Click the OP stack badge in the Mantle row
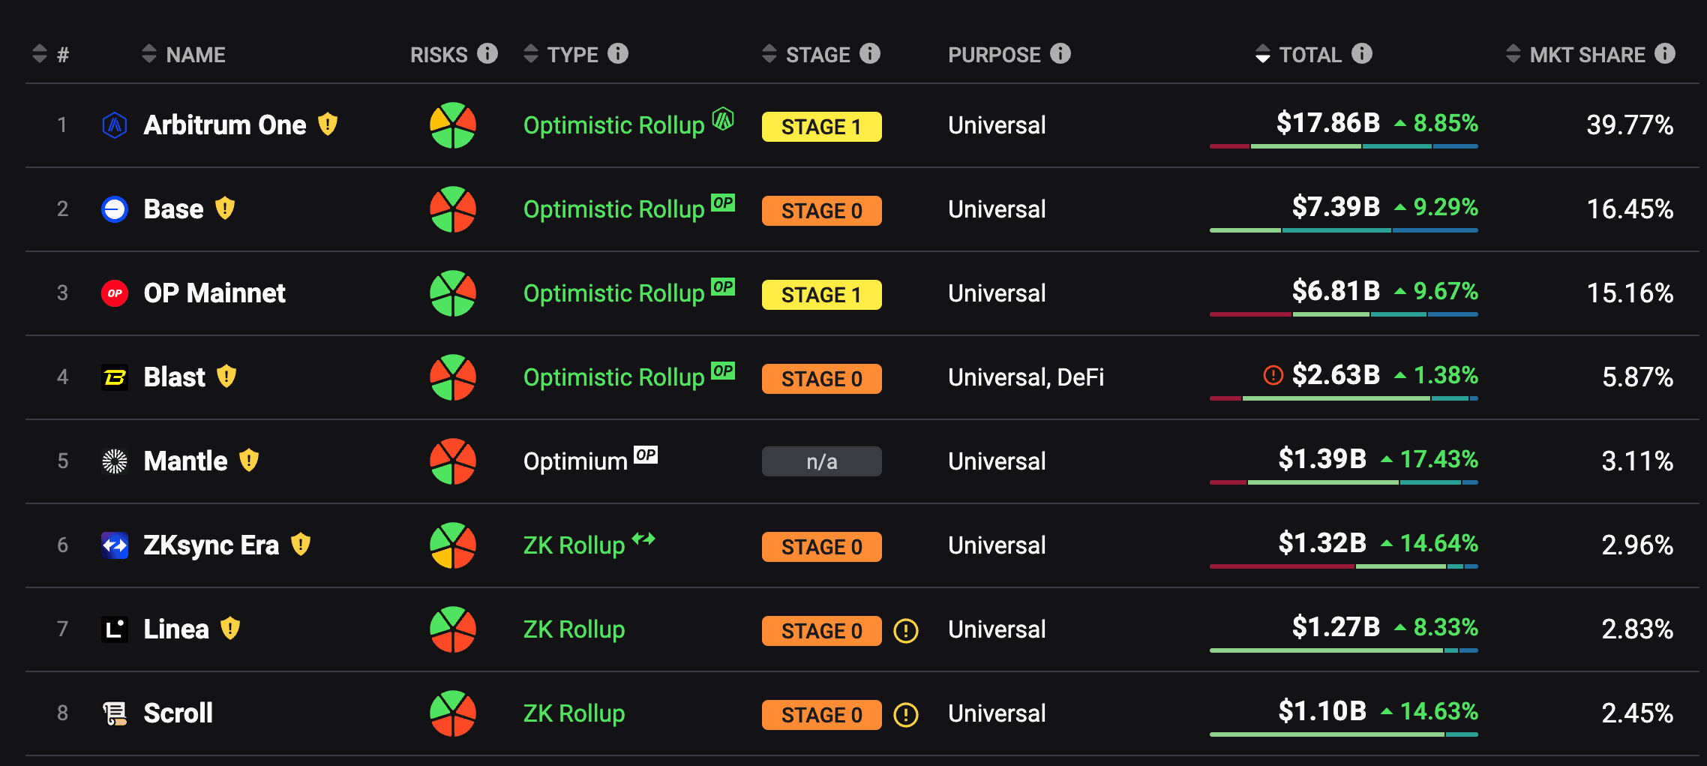 [646, 455]
